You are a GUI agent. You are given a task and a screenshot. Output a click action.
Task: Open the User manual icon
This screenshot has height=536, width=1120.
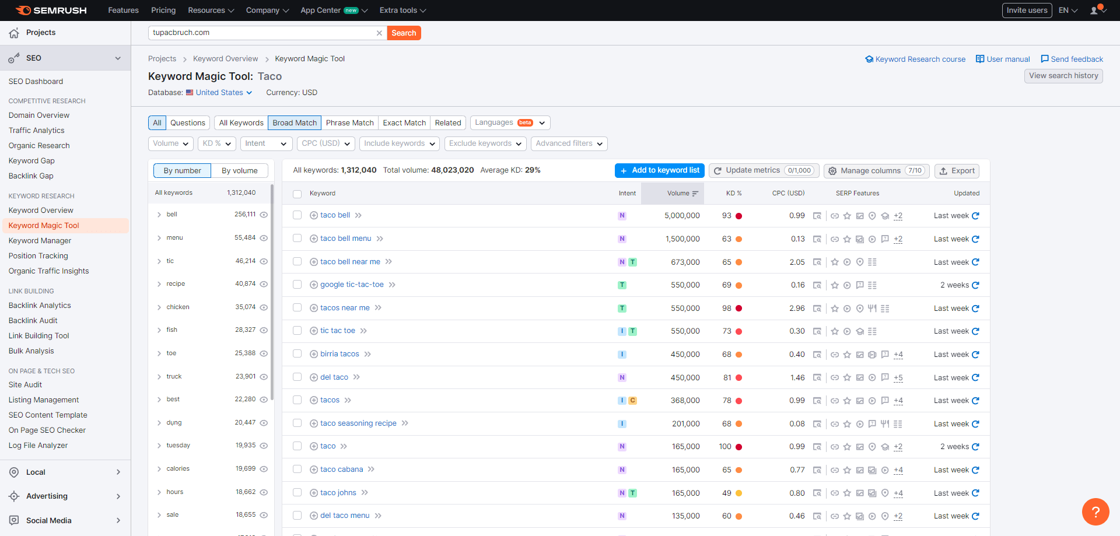pos(978,59)
